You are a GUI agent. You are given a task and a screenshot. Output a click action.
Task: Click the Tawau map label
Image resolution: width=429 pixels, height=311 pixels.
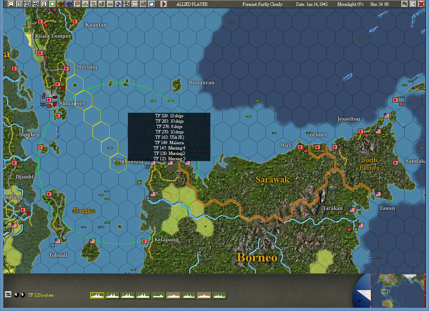pos(387,208)
